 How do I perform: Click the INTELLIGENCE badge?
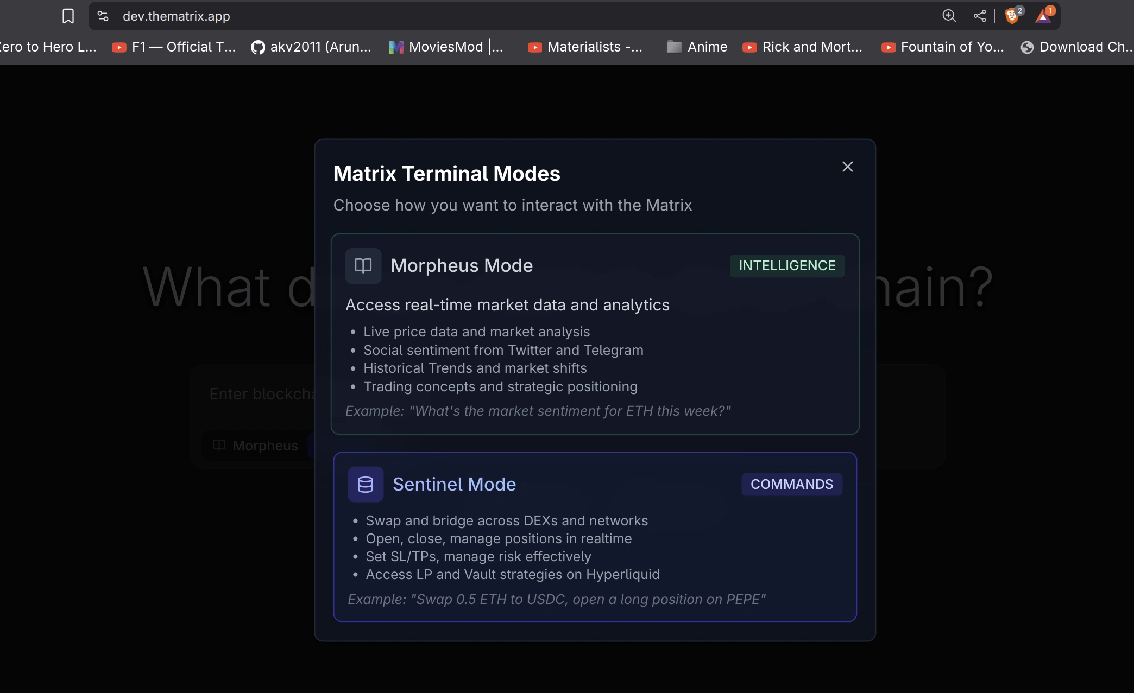tap(787, 265)
